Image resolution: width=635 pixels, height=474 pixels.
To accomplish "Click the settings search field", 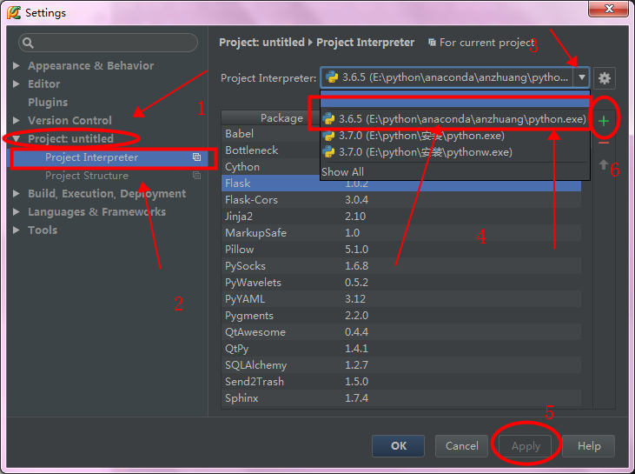I will point(108,43).
